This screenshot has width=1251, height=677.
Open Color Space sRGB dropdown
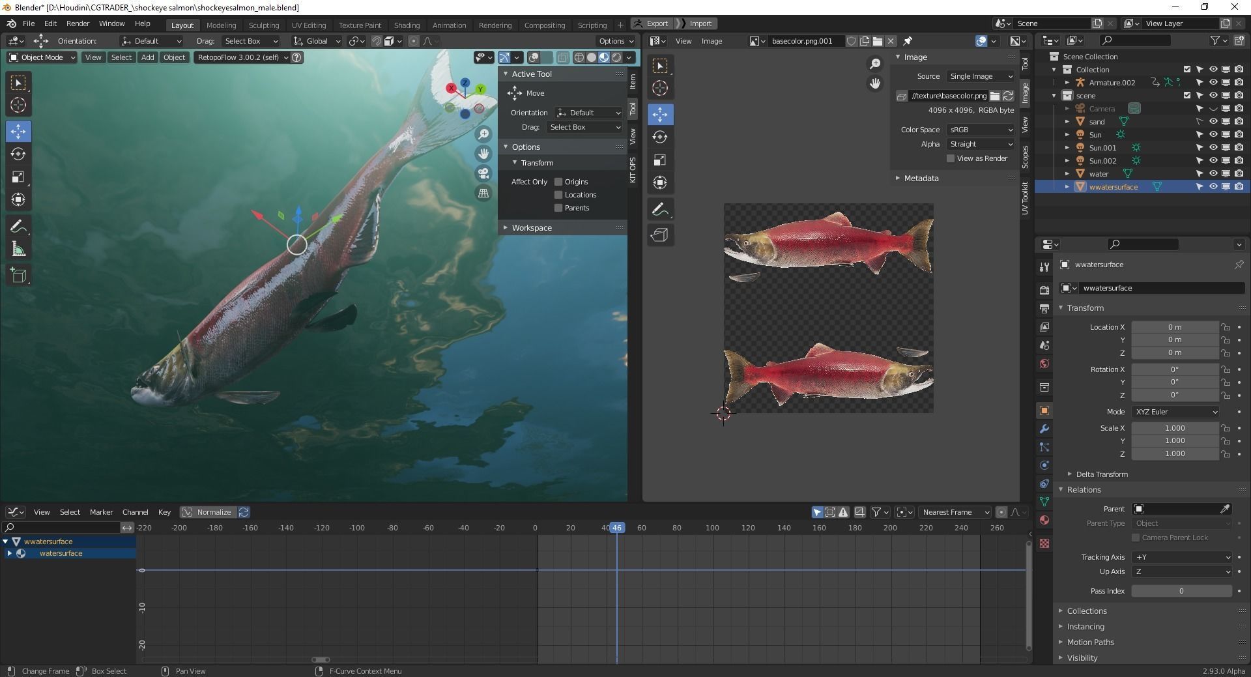[981, 130]
